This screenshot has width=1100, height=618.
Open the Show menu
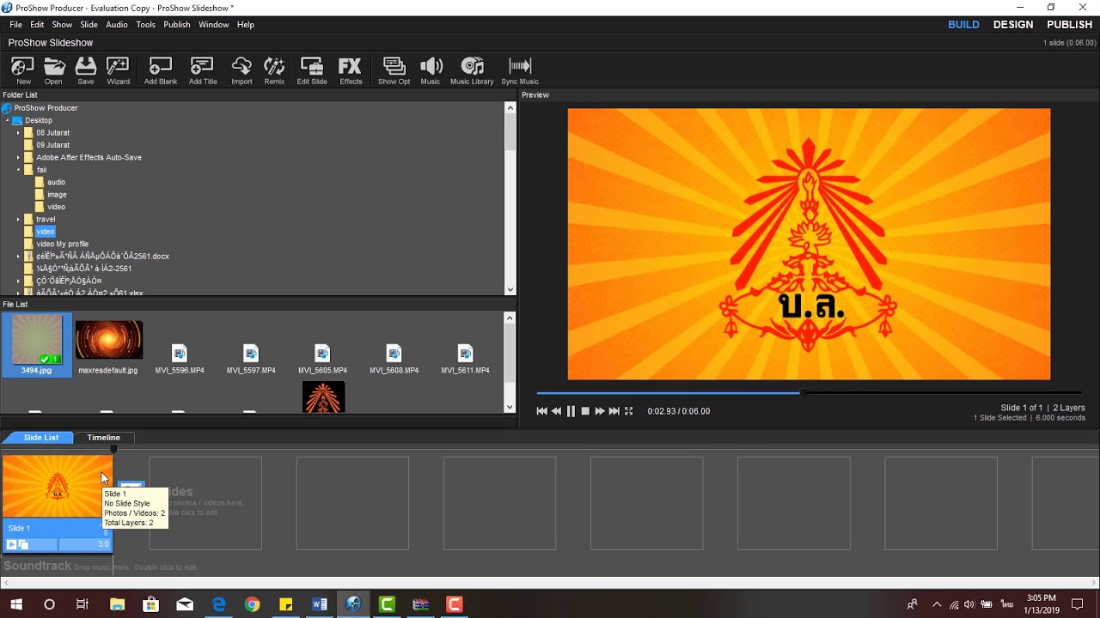coord(62,25)
